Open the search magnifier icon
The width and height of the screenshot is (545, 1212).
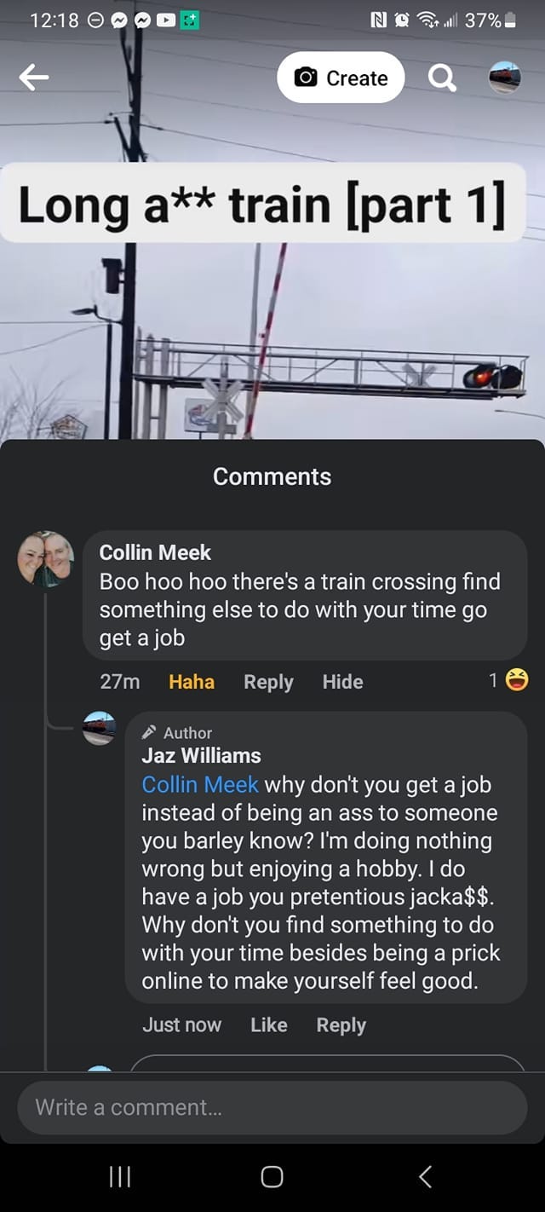pyautogui.click(x=441, y=78)
